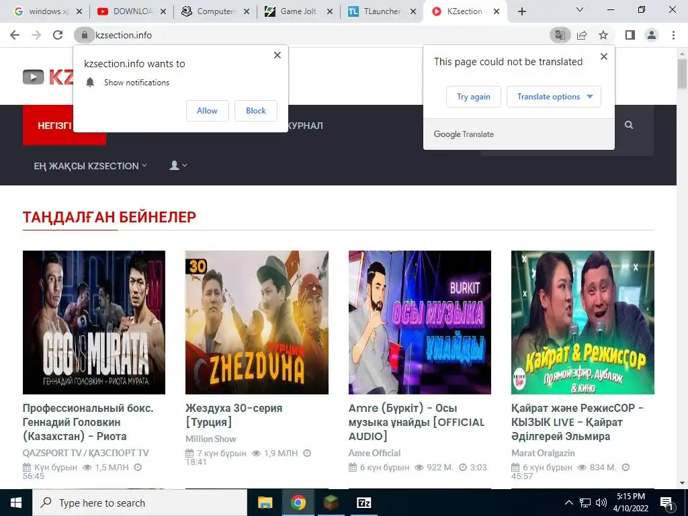This screenshot has height=516, width=688.
Task: Click the taskbar clock showing 5:15 PM
Action: pyautogui.click(x=631, y=503)
